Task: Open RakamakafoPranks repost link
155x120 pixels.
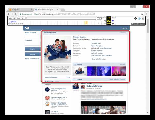Action: coord(94,86)
